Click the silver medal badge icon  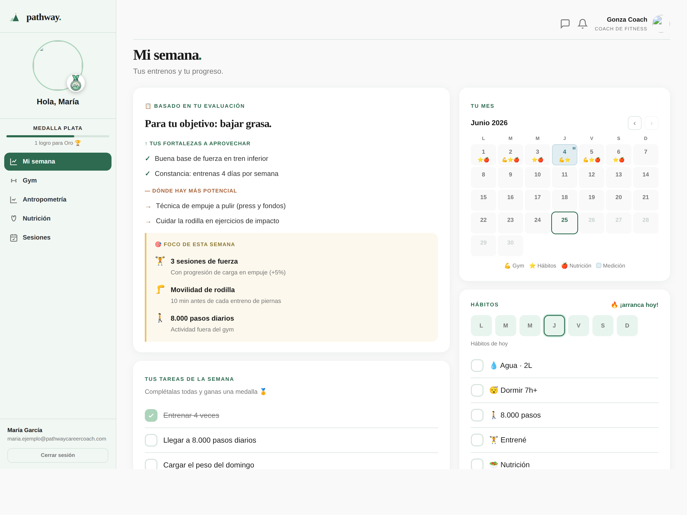[76, 83]
